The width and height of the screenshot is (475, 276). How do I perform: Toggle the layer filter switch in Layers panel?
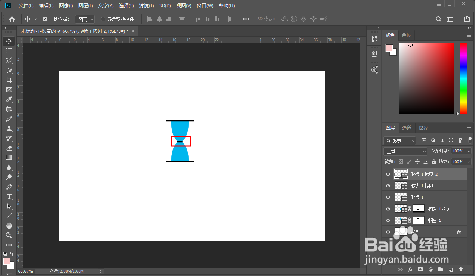[470, 140]
